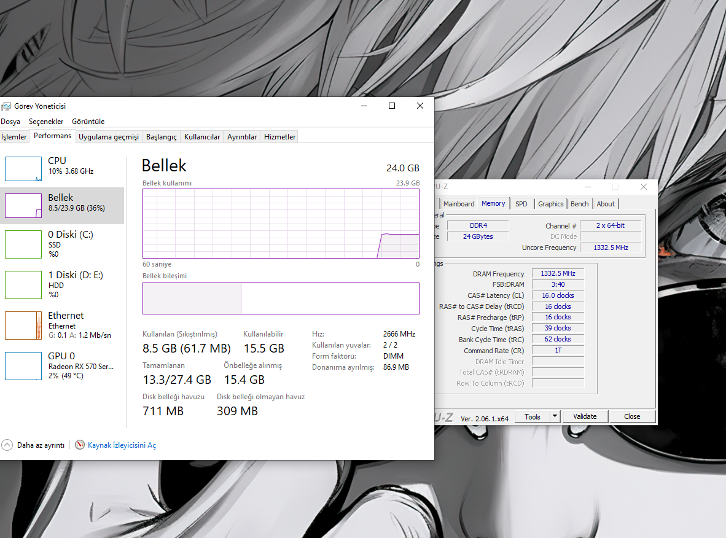Click the 24 GBytes size field in CPU-Z
This screenshot has width=726, height=538.
(478, 236)
